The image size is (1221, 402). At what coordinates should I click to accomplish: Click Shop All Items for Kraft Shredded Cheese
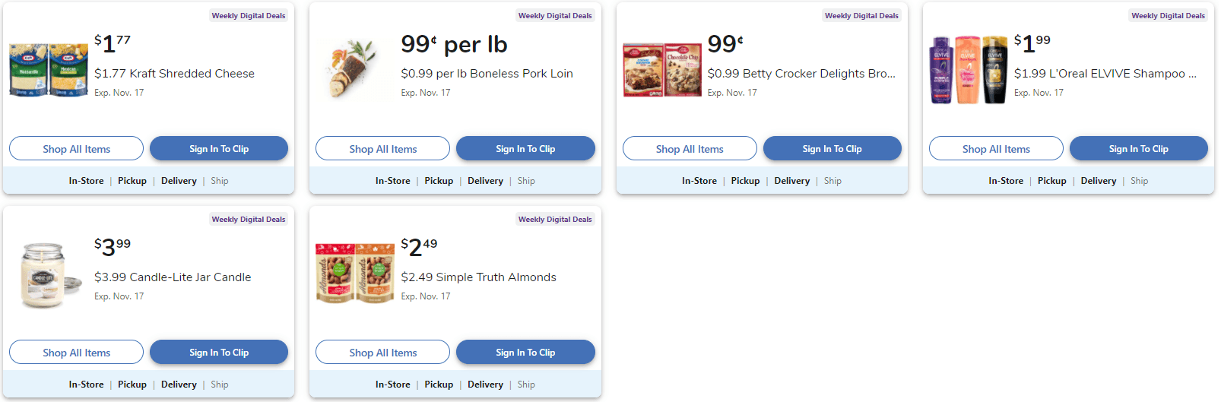(x=76, y=149)
